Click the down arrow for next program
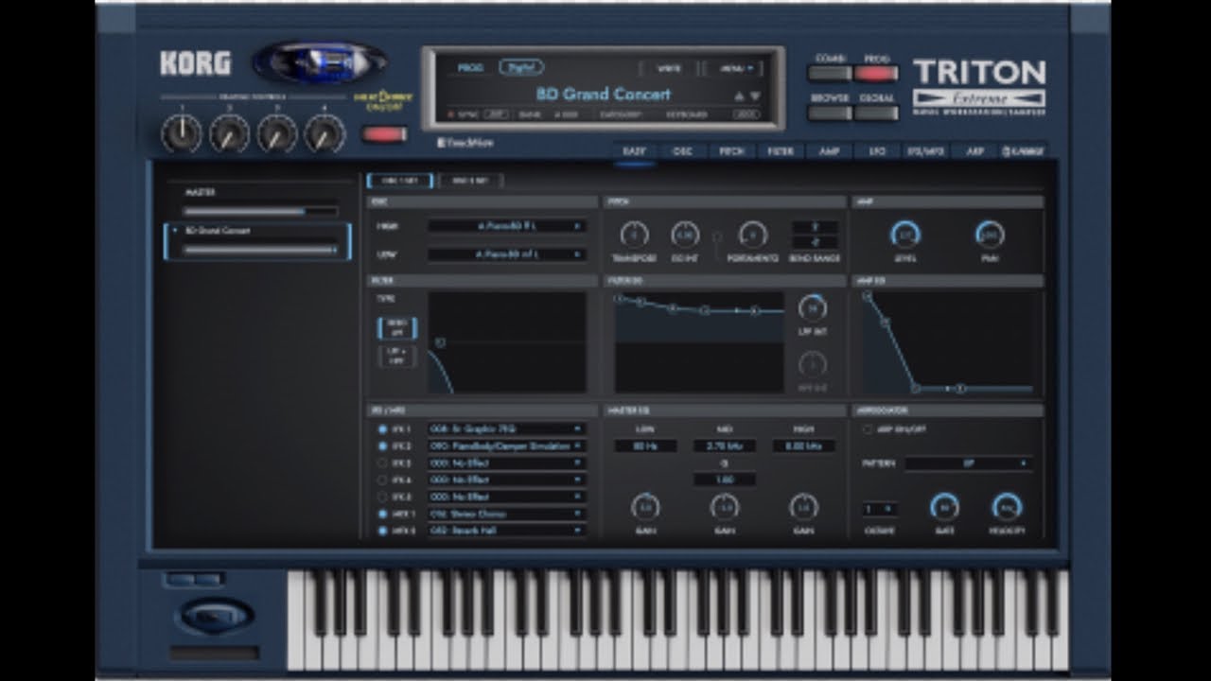The height and width of the screenshot is (681, 1211). (755, 96)
